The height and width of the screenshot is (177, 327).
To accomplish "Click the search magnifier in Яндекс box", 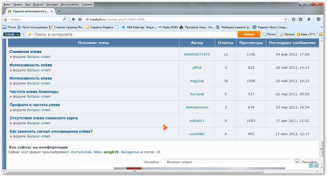I will 65,19.
